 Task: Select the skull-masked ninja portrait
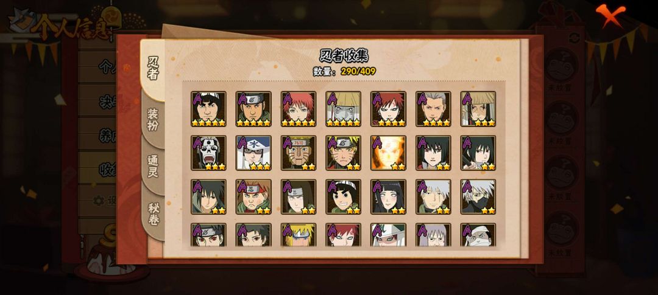(x=208, y=153)
